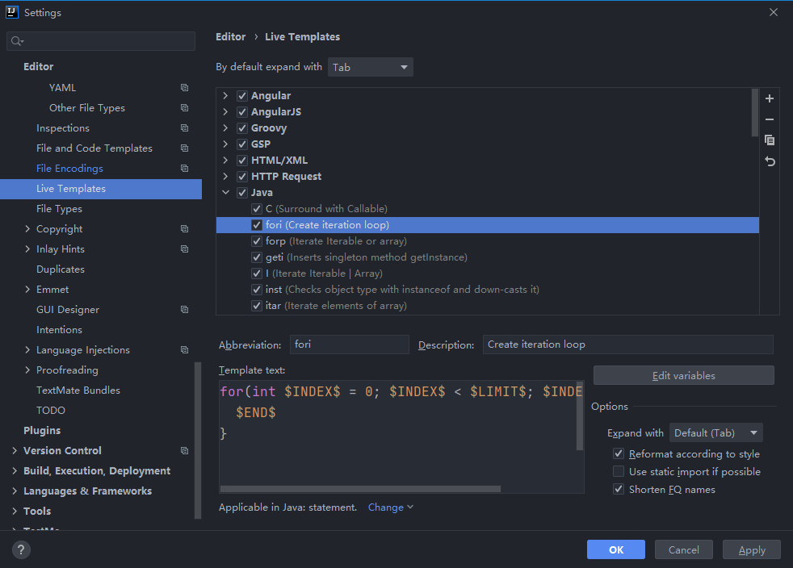Image resolution: width=793 pixels, height=568 pixels.
Task: Click the restore deleted defaults undo icon
Action: pos(770,161)
